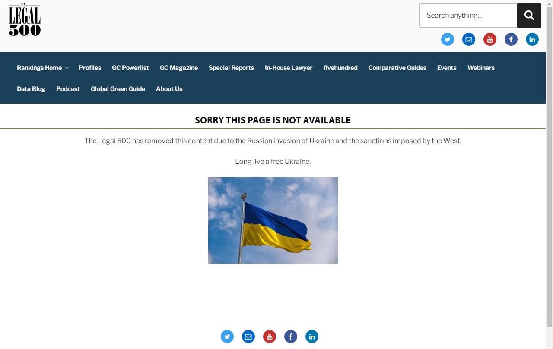Open Facebook icon in the header
This screenshot has height=349, width=553.
[x=511, y=39]
